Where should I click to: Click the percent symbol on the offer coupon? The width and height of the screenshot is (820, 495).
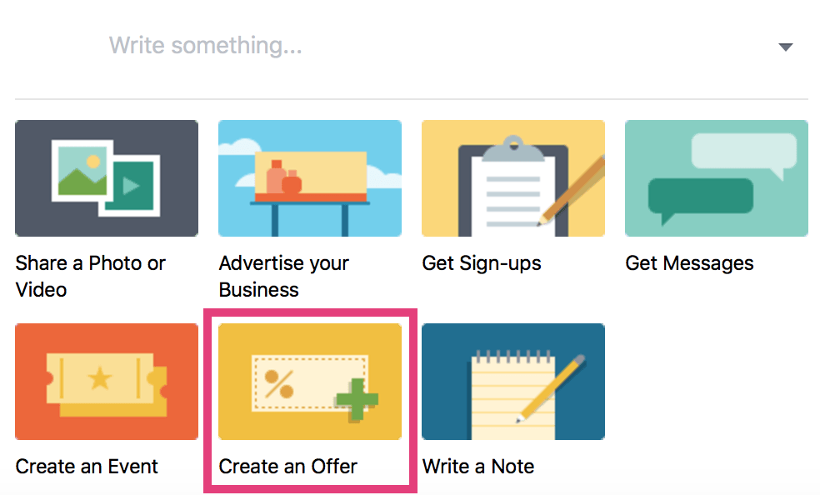click(x=278, y=384)
